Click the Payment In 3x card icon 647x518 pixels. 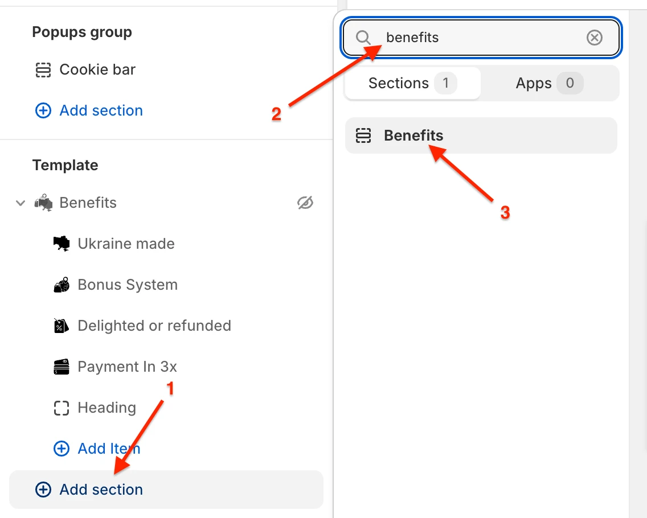click(62, 367)
